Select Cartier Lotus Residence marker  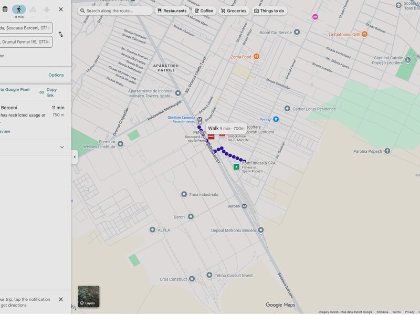[287, 109]
